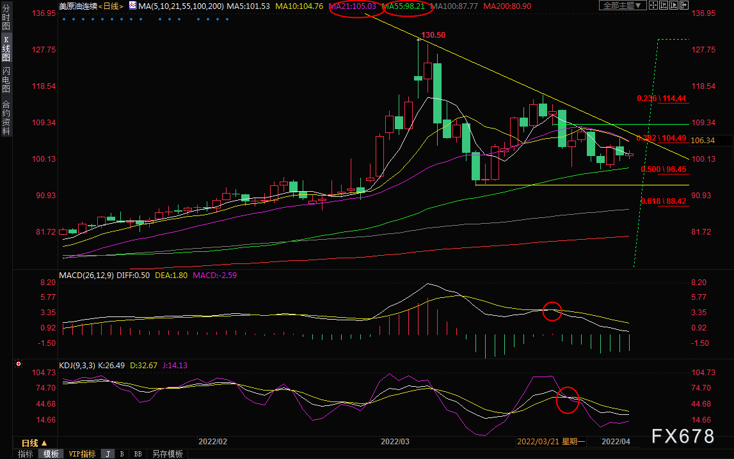Click the 2022/03/21 星期一 date marker
Screen dimensions: 734x459
[x=551, y=442]
